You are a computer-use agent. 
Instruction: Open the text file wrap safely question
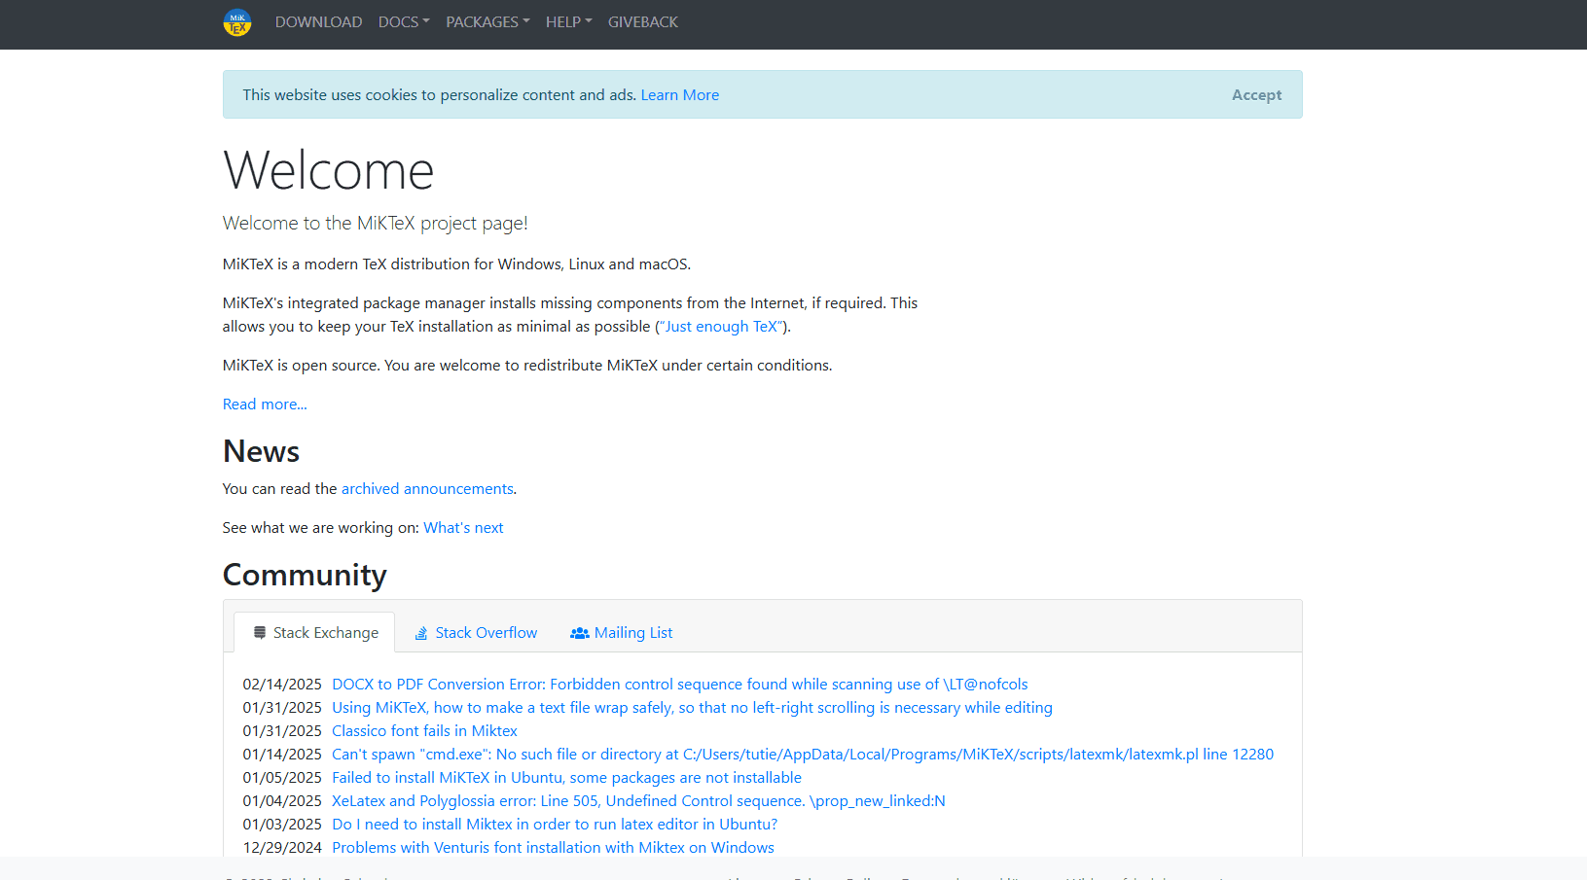click(x=692, y=708)
